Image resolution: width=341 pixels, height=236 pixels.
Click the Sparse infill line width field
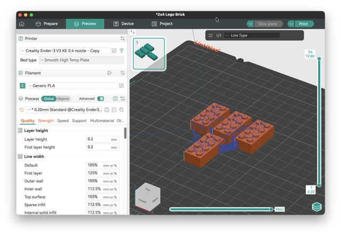click(103, 205)
